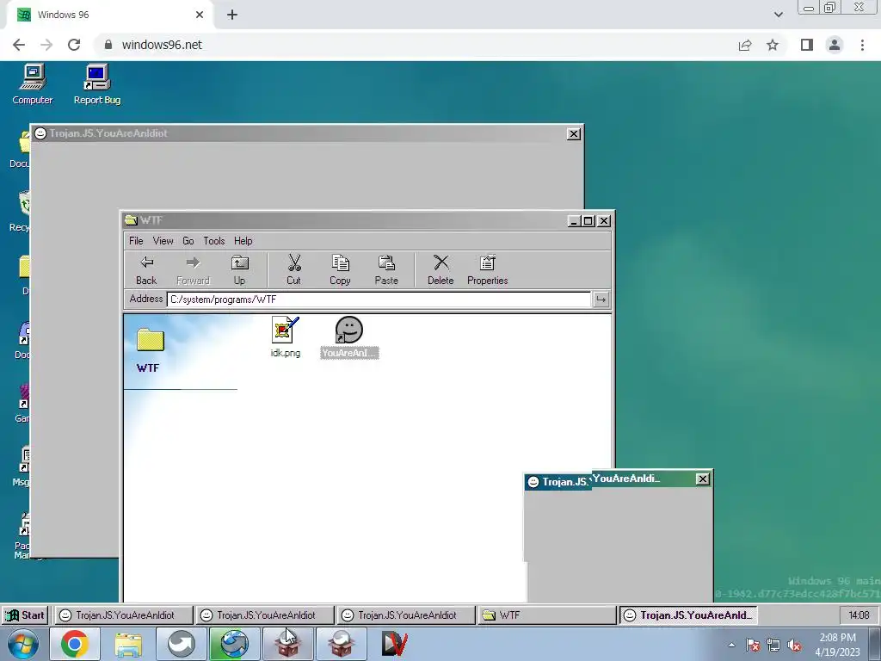Maximize the WTF explorer window
The height and width of the screenshot is (661, 881).
pos(588,221)
